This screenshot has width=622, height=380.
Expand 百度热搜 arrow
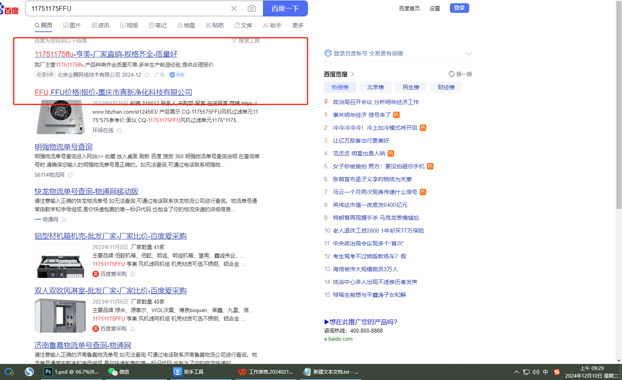(x=353, y=74)
